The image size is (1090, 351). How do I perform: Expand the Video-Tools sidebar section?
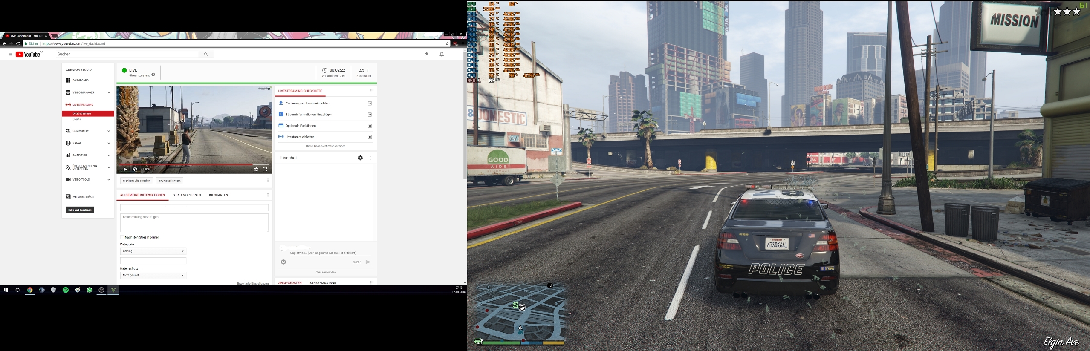109,180
